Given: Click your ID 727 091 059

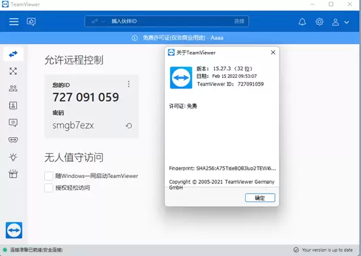Looking at the screenshot, I should tap(85, 97).
